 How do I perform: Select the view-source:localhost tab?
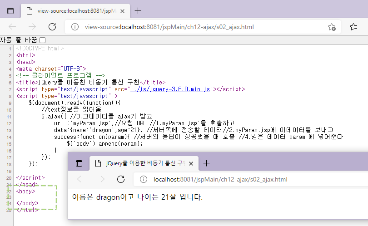point(75,11)
